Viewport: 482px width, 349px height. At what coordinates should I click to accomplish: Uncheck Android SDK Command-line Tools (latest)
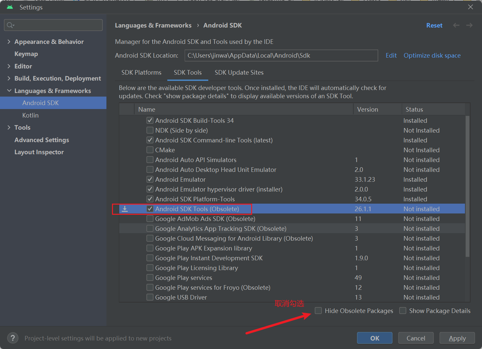coord(150,140)
